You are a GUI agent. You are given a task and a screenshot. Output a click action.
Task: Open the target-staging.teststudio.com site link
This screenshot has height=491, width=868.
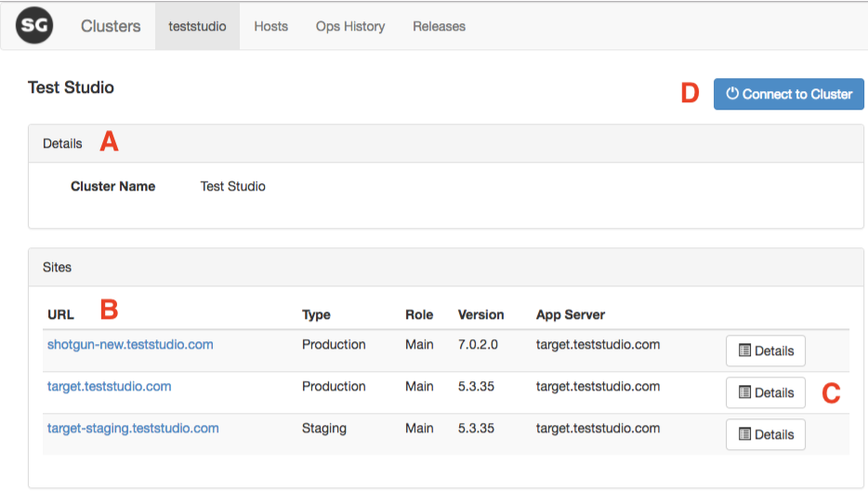[133, 429]
